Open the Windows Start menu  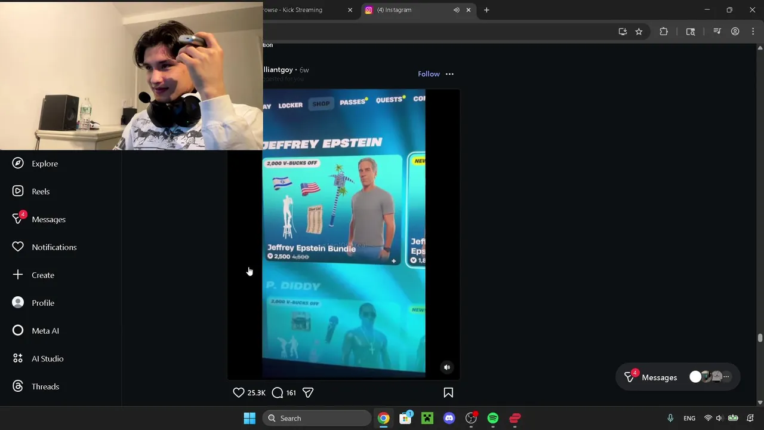tap(249, 418)
